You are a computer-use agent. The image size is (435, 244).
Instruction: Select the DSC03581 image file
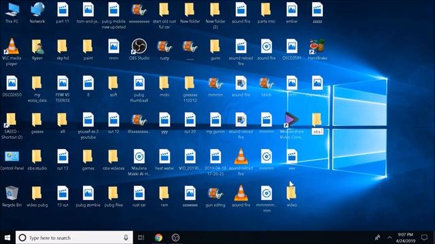[x=292, y=49]
